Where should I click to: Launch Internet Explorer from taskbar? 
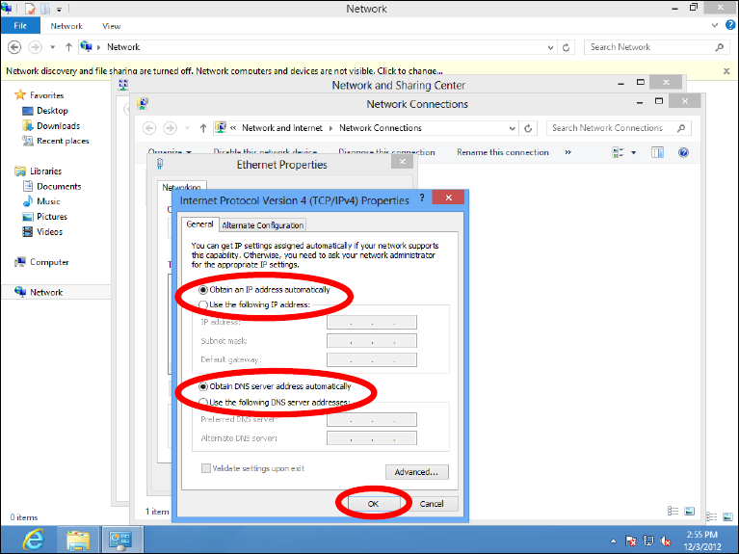coord(33,540)
